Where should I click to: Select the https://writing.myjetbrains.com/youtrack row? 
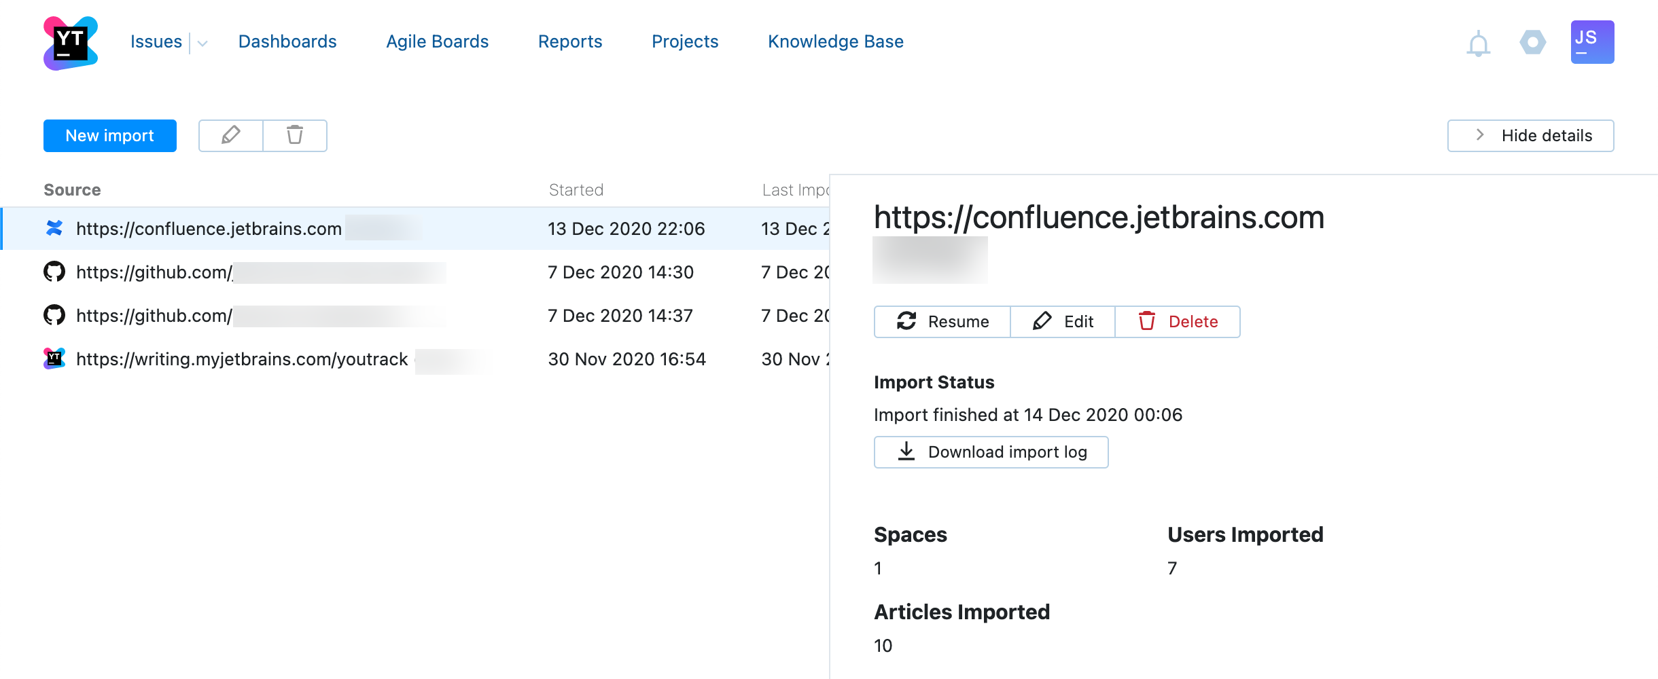pos(414,359)
